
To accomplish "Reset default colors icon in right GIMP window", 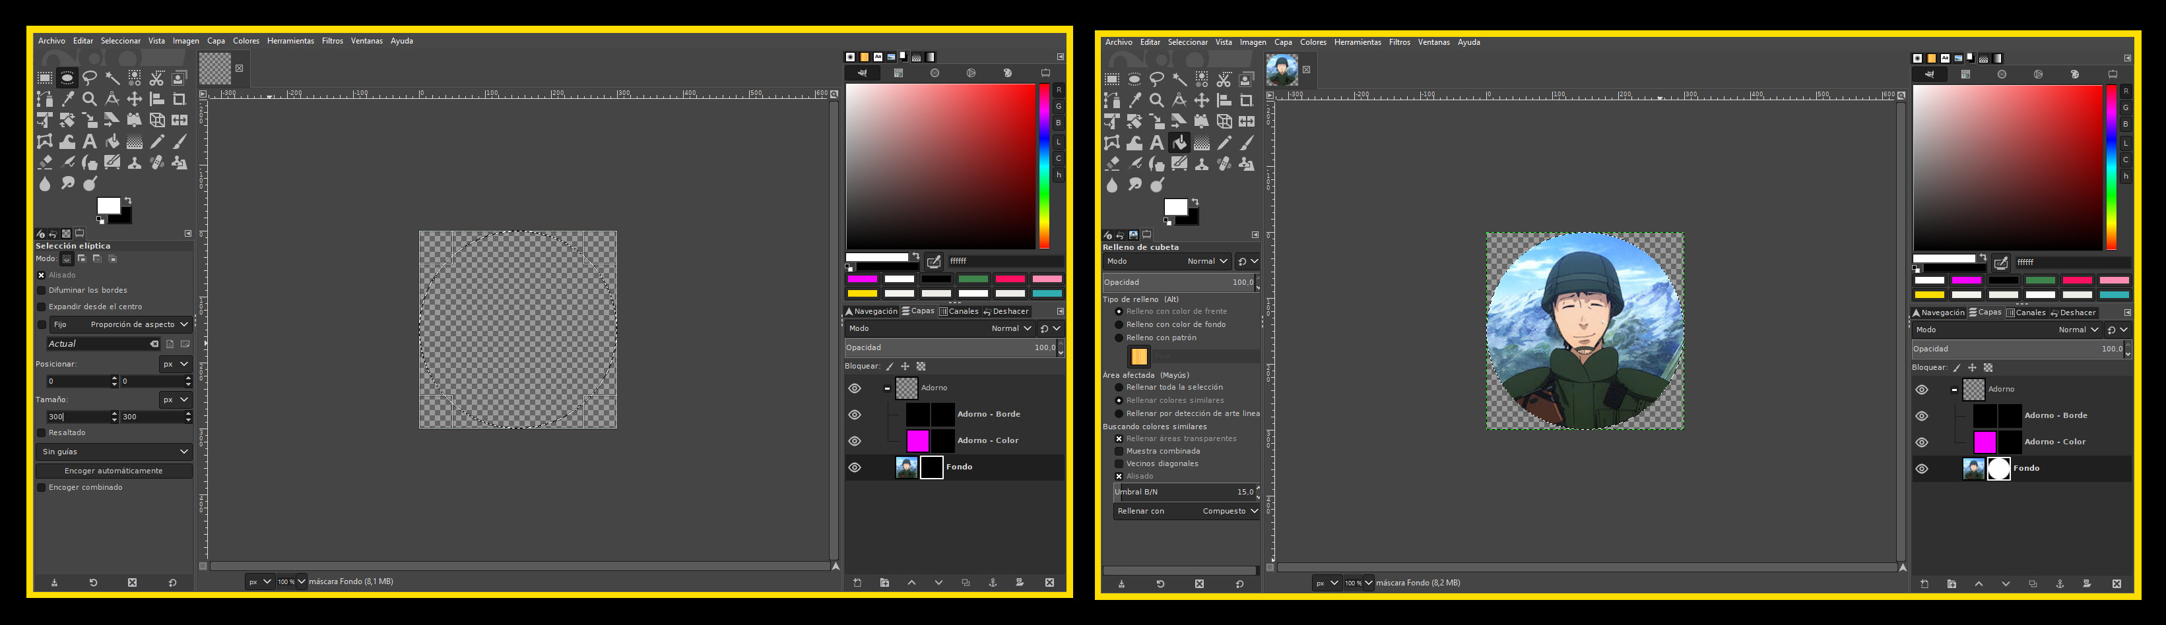I will (x=1167, y=222).
